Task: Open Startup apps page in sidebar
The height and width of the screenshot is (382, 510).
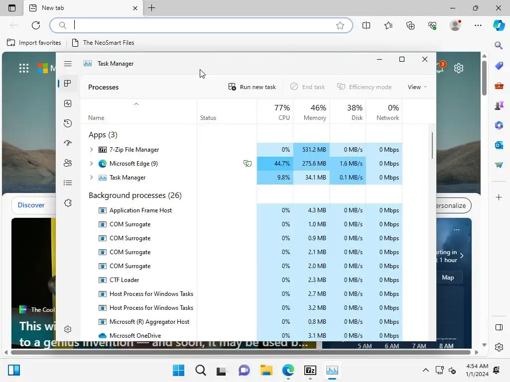Action: pos(68,143)
